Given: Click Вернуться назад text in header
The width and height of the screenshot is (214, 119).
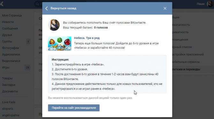Looking at the screenshot, I should click(63, 8).
